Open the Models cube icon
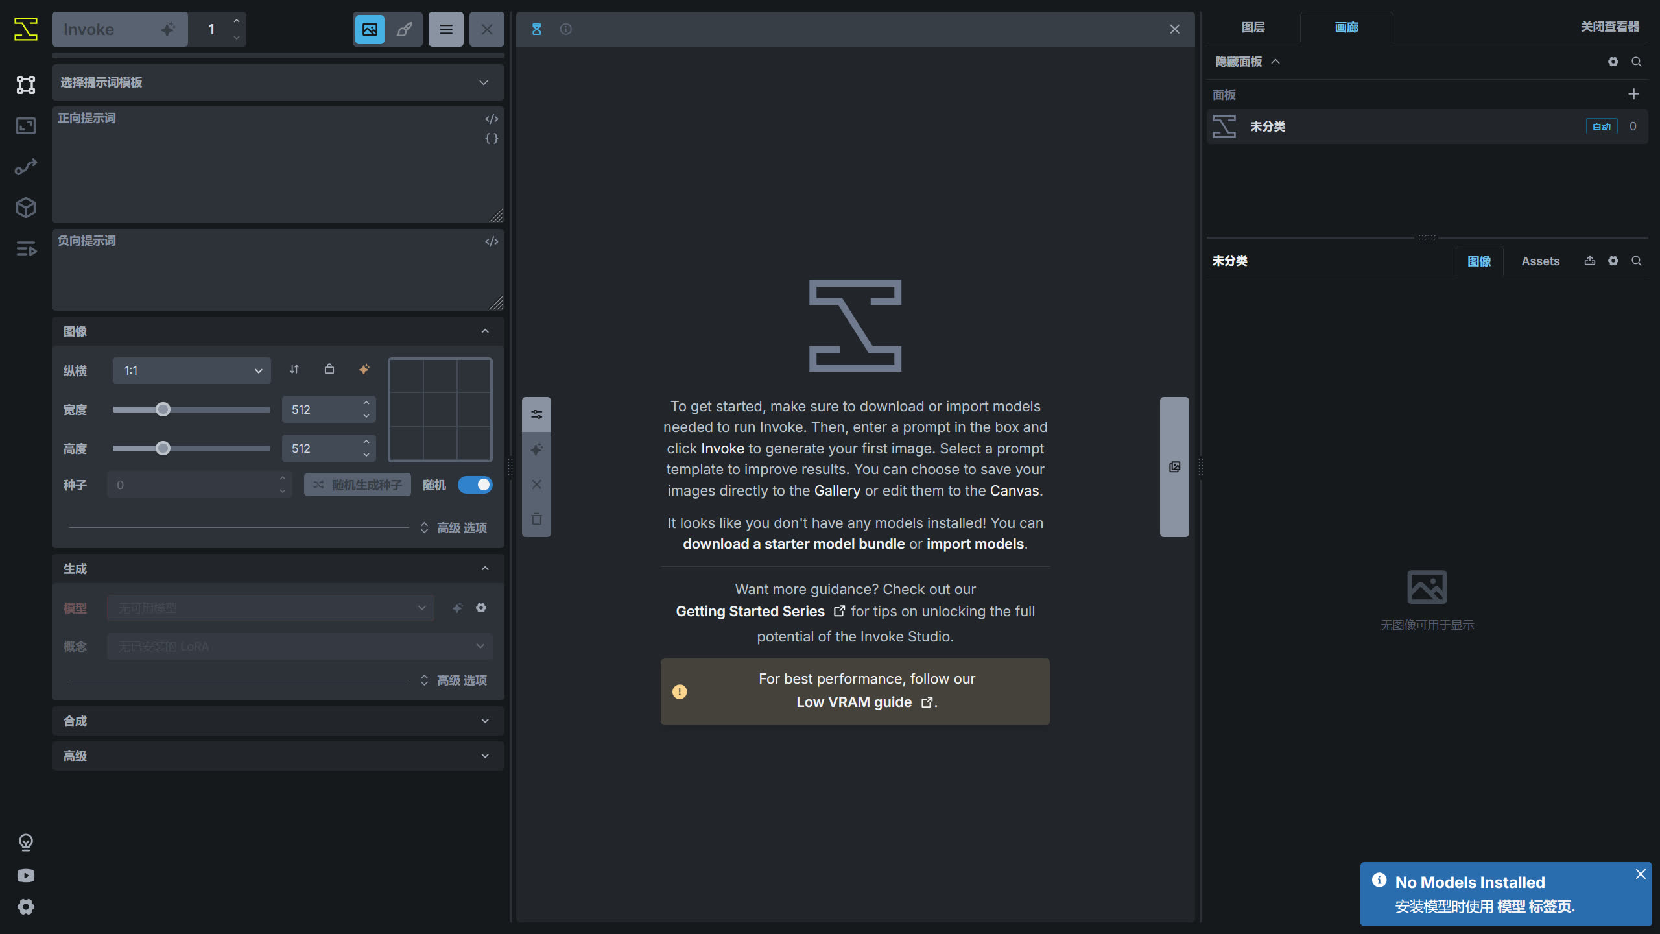Screen dimensions: 1660x934 coord(26,208)
